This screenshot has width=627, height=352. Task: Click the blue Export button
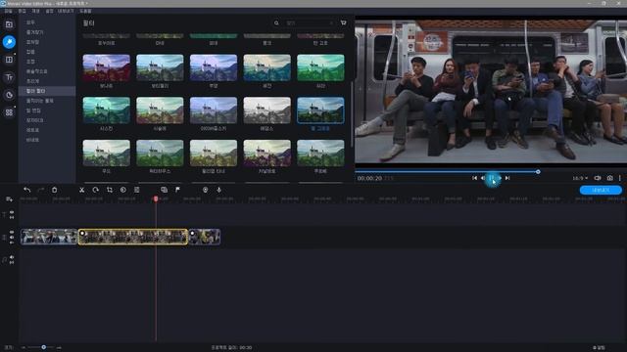click(x=601, y=190)
